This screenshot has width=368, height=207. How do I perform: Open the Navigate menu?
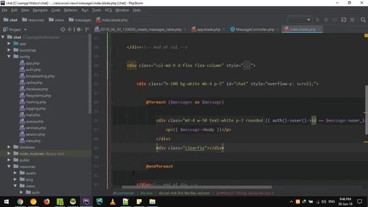tap(40, 10)
